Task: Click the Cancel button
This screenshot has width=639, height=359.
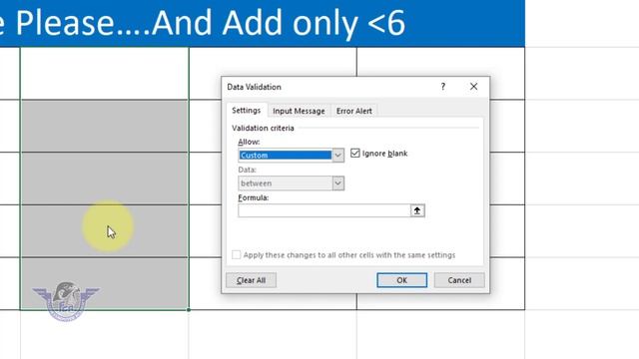Action: 459,280
